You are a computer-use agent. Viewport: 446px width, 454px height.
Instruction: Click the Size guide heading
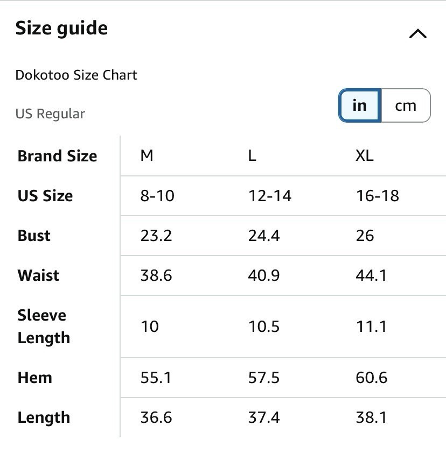pos(61,29)
